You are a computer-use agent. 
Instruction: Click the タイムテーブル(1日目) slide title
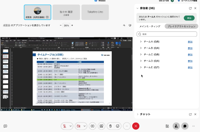click(x=50, y=55)
